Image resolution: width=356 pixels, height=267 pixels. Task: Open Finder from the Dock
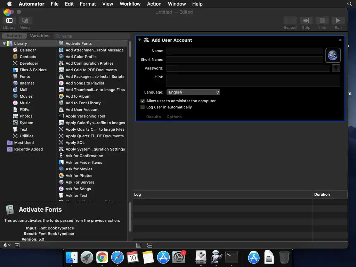pyautogui.click(x=72, y=257)
